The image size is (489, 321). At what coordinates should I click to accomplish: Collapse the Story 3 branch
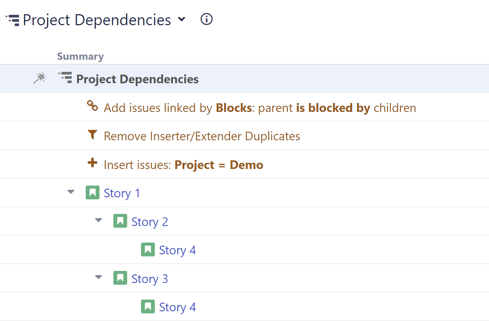[98, 277]
